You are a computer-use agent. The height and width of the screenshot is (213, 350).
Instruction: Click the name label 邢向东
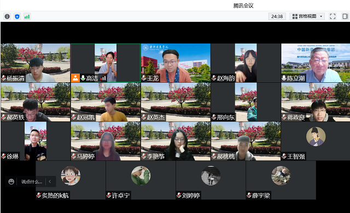(x=226, y=117)
